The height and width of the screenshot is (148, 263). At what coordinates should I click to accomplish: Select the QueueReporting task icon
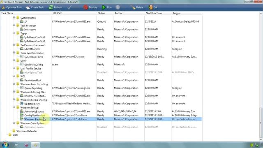pyautogui.click(x=22, y=88)
